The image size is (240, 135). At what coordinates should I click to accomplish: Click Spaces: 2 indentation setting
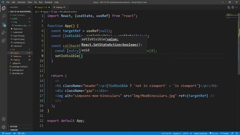pyautogui.click(x=177, y=133)
